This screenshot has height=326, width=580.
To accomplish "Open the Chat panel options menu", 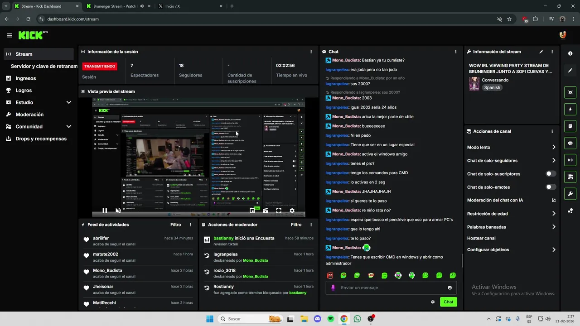I will (455, 52).
